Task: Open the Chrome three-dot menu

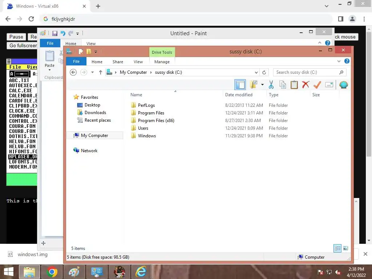Action: click(x=364, y=19)
